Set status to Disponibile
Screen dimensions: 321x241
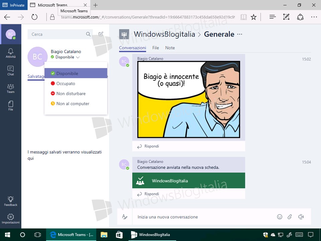[76, 73]
